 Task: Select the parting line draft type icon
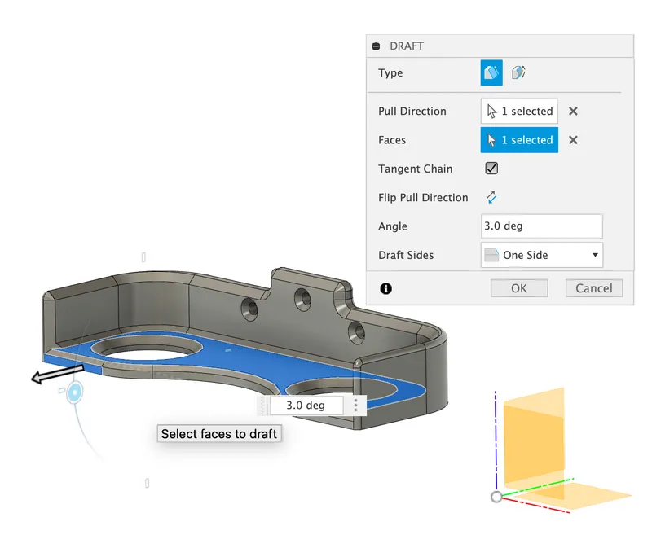click(518, 72)
